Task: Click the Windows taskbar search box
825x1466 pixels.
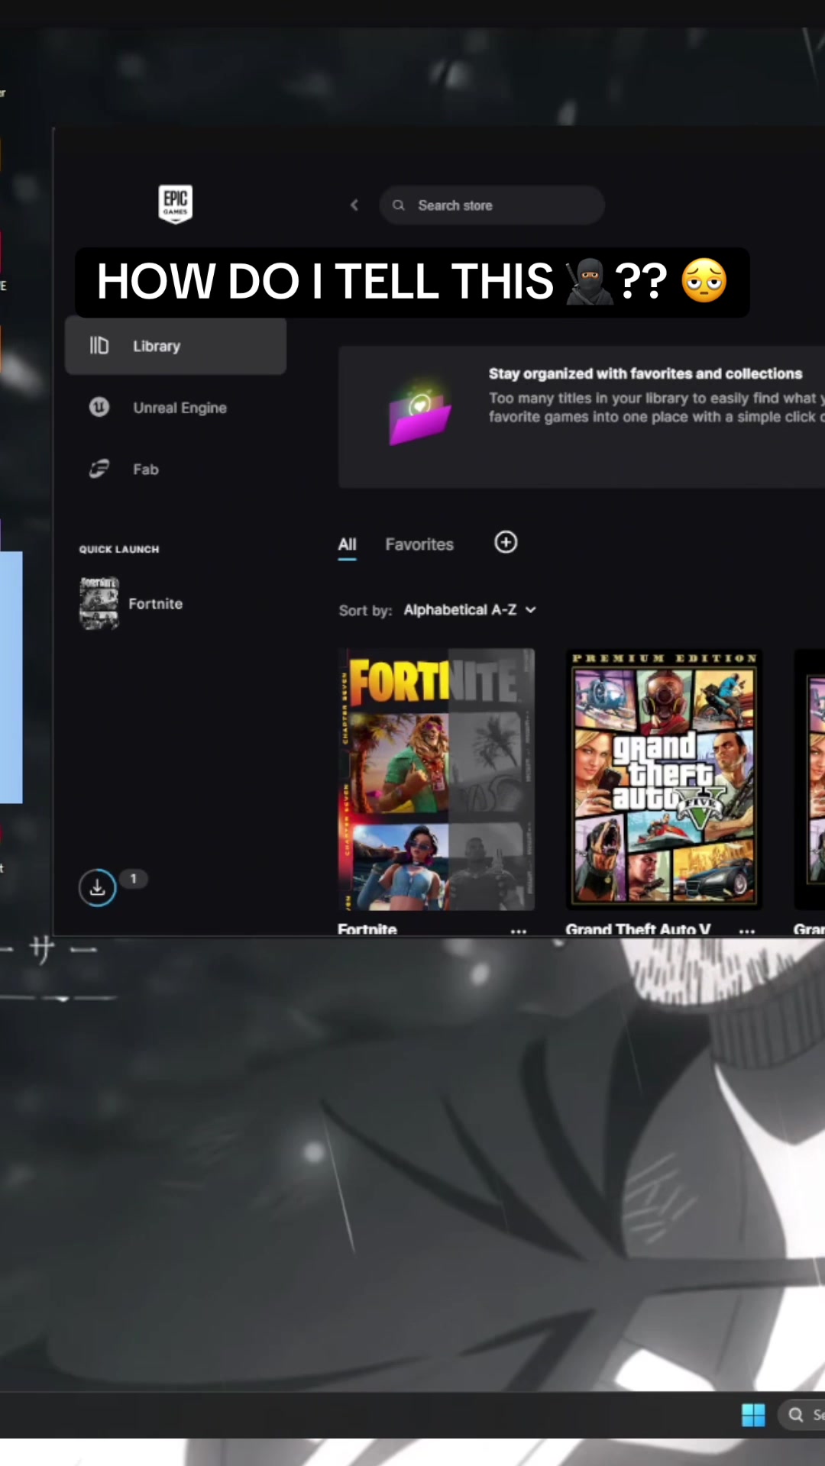Action: click(x=802, y=1415)
